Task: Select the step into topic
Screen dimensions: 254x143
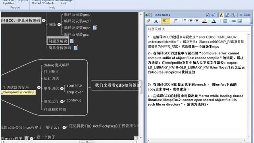Action: (x=74, y=85)
